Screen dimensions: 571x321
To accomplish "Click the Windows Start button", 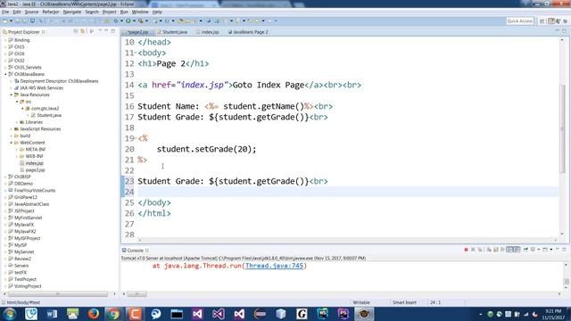I will 9,314.
